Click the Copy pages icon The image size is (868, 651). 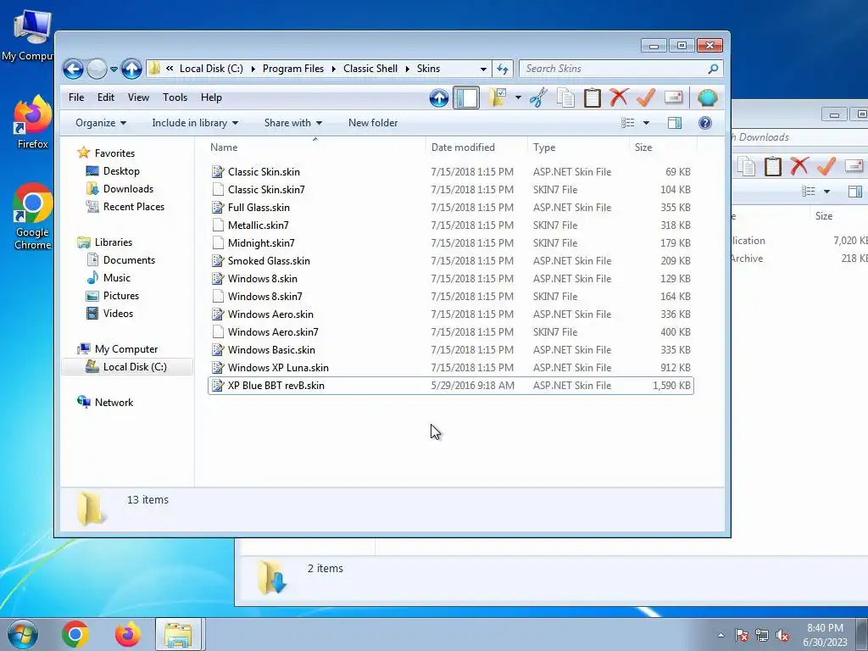565,98
